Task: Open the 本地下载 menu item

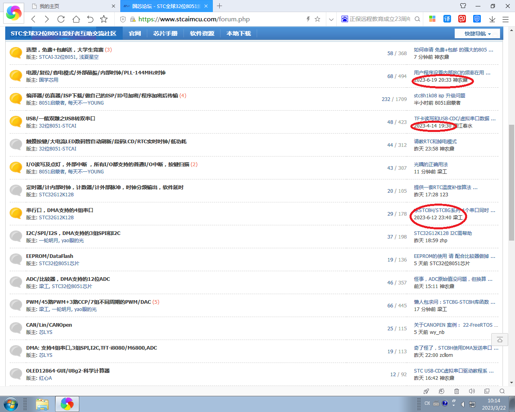Action: click(x=239, y=33)
